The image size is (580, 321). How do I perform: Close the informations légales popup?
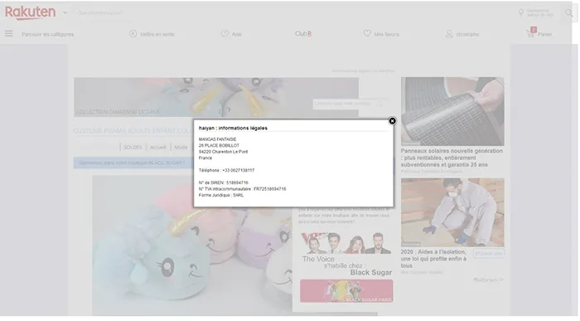pos(392,121)
